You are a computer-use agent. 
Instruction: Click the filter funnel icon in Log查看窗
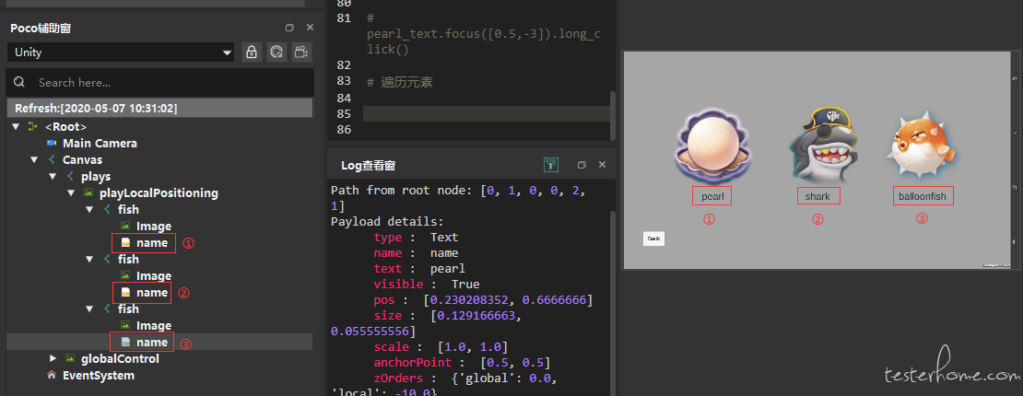(550, 165)
